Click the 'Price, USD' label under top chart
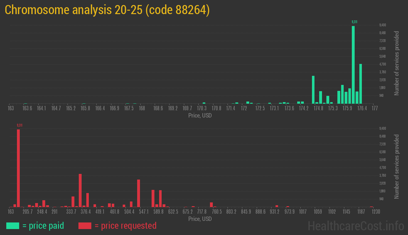This screenshot has height=235, width=408. [200, 116]
